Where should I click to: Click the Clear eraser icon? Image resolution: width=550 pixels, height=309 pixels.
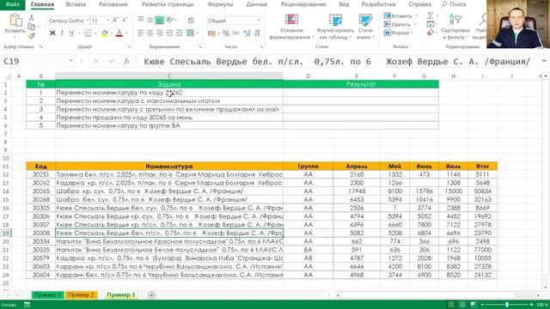pyautogui.click(x=431, y=33)
